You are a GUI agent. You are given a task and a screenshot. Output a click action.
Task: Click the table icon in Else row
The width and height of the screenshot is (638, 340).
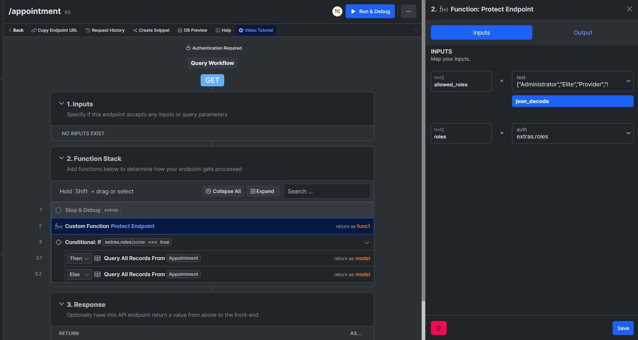[x=97, y=274]
